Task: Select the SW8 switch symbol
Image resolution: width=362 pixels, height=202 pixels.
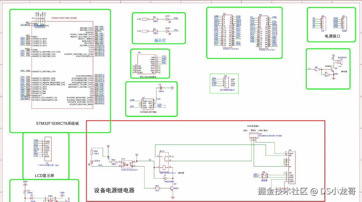Action: click(51, 199)
